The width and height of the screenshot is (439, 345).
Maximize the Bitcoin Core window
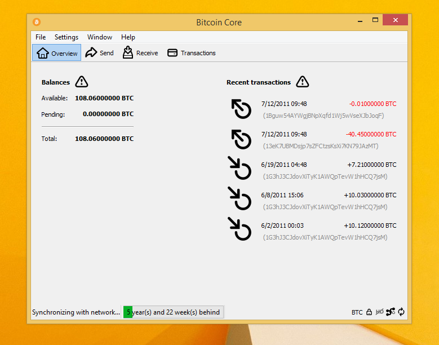[x=375, y=20]
